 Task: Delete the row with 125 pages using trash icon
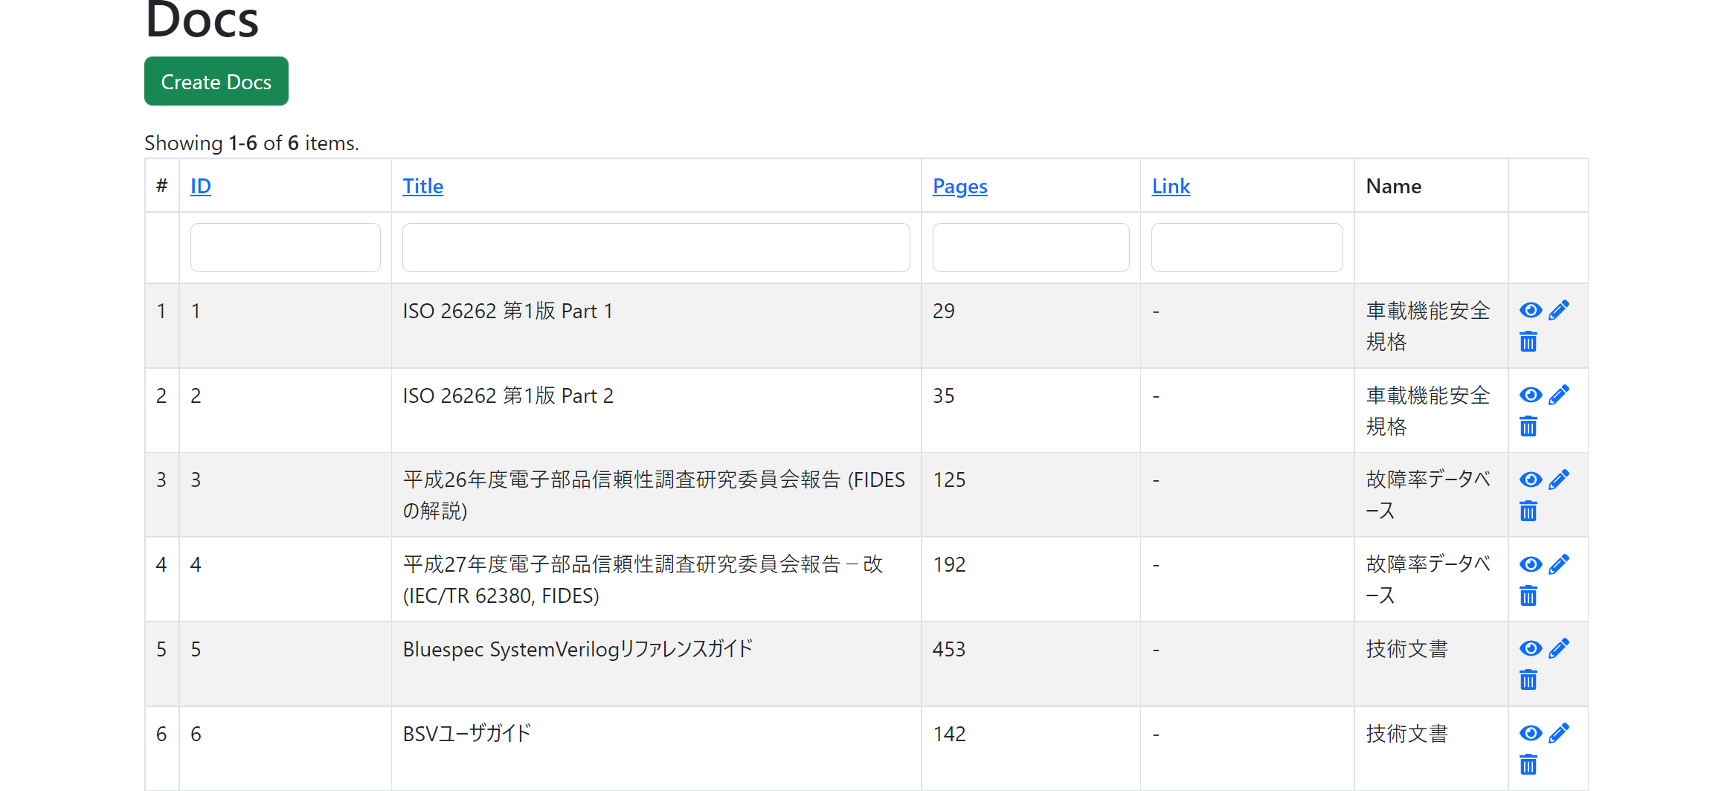click(1528, 511)
